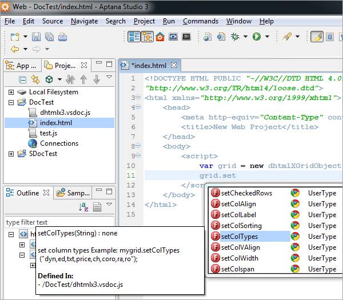The width and height of the screenshot is (343, 300).
Task: Open the flashlight tool dropdown arrow
Action: (297, 37)
